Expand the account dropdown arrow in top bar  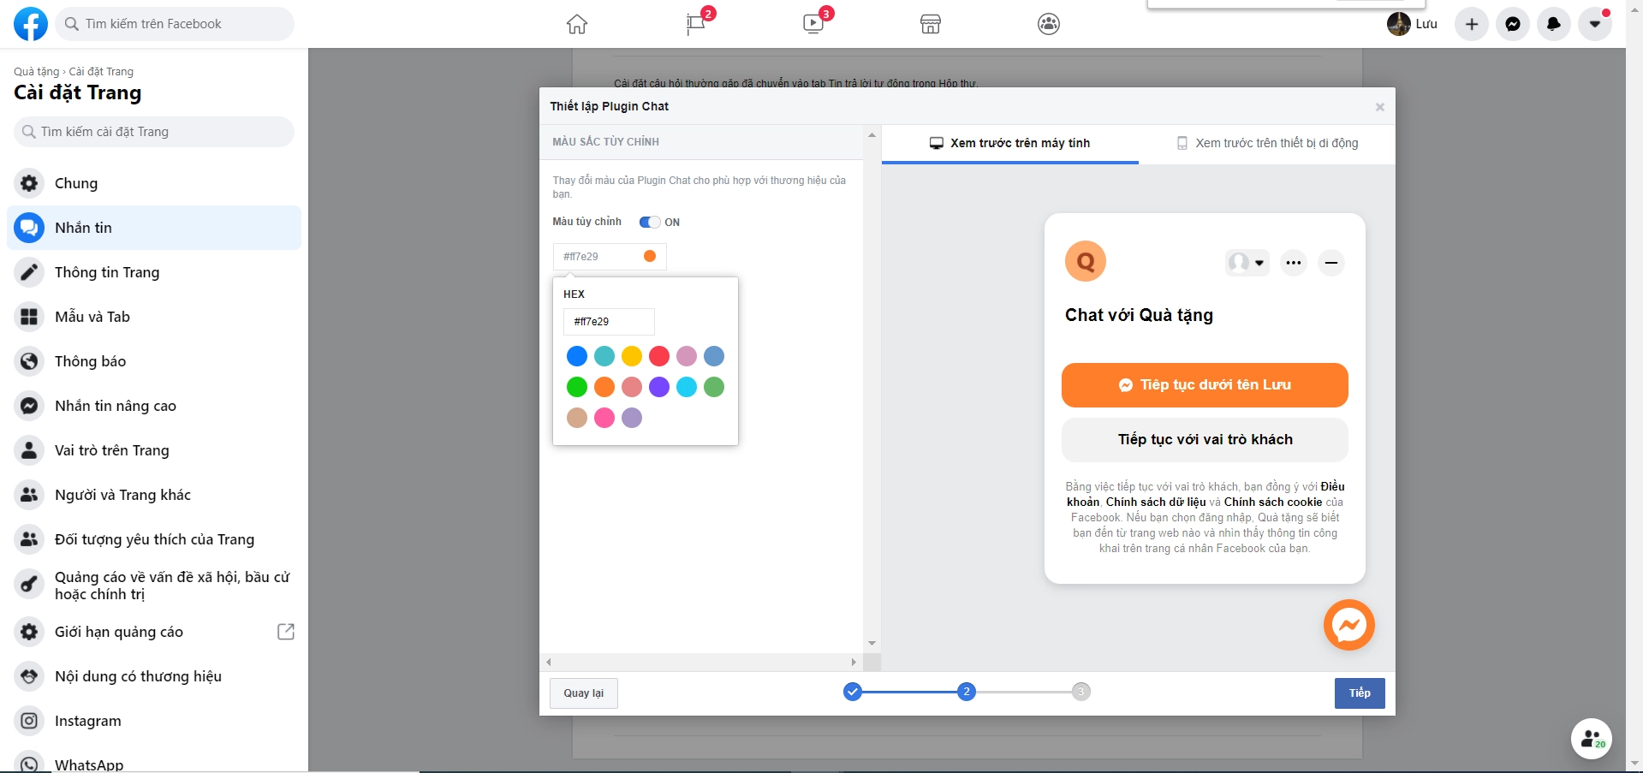point(1595,24)
